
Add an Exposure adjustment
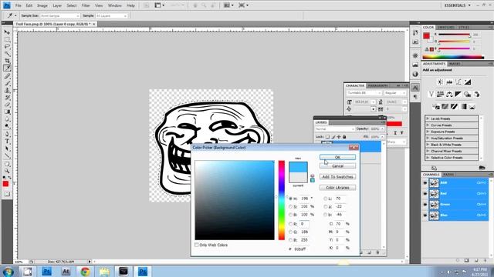[x=468, y=82]
